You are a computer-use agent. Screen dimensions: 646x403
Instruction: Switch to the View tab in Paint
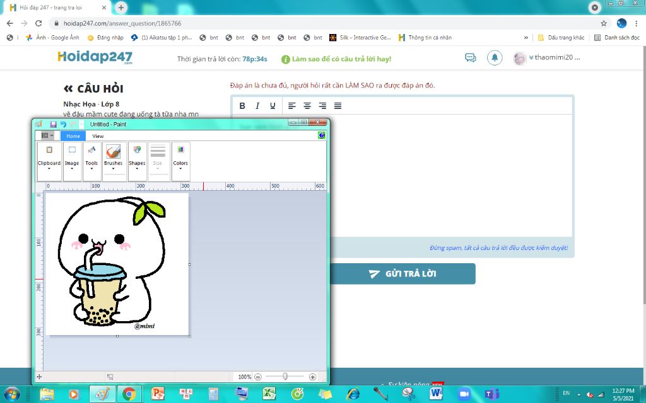point(98,136)
